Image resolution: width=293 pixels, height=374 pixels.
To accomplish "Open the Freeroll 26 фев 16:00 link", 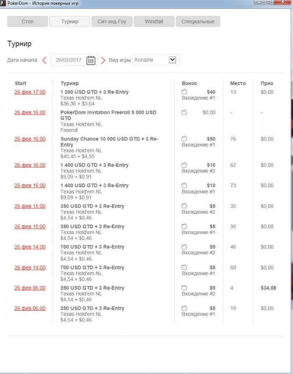I will coord(30,113).
